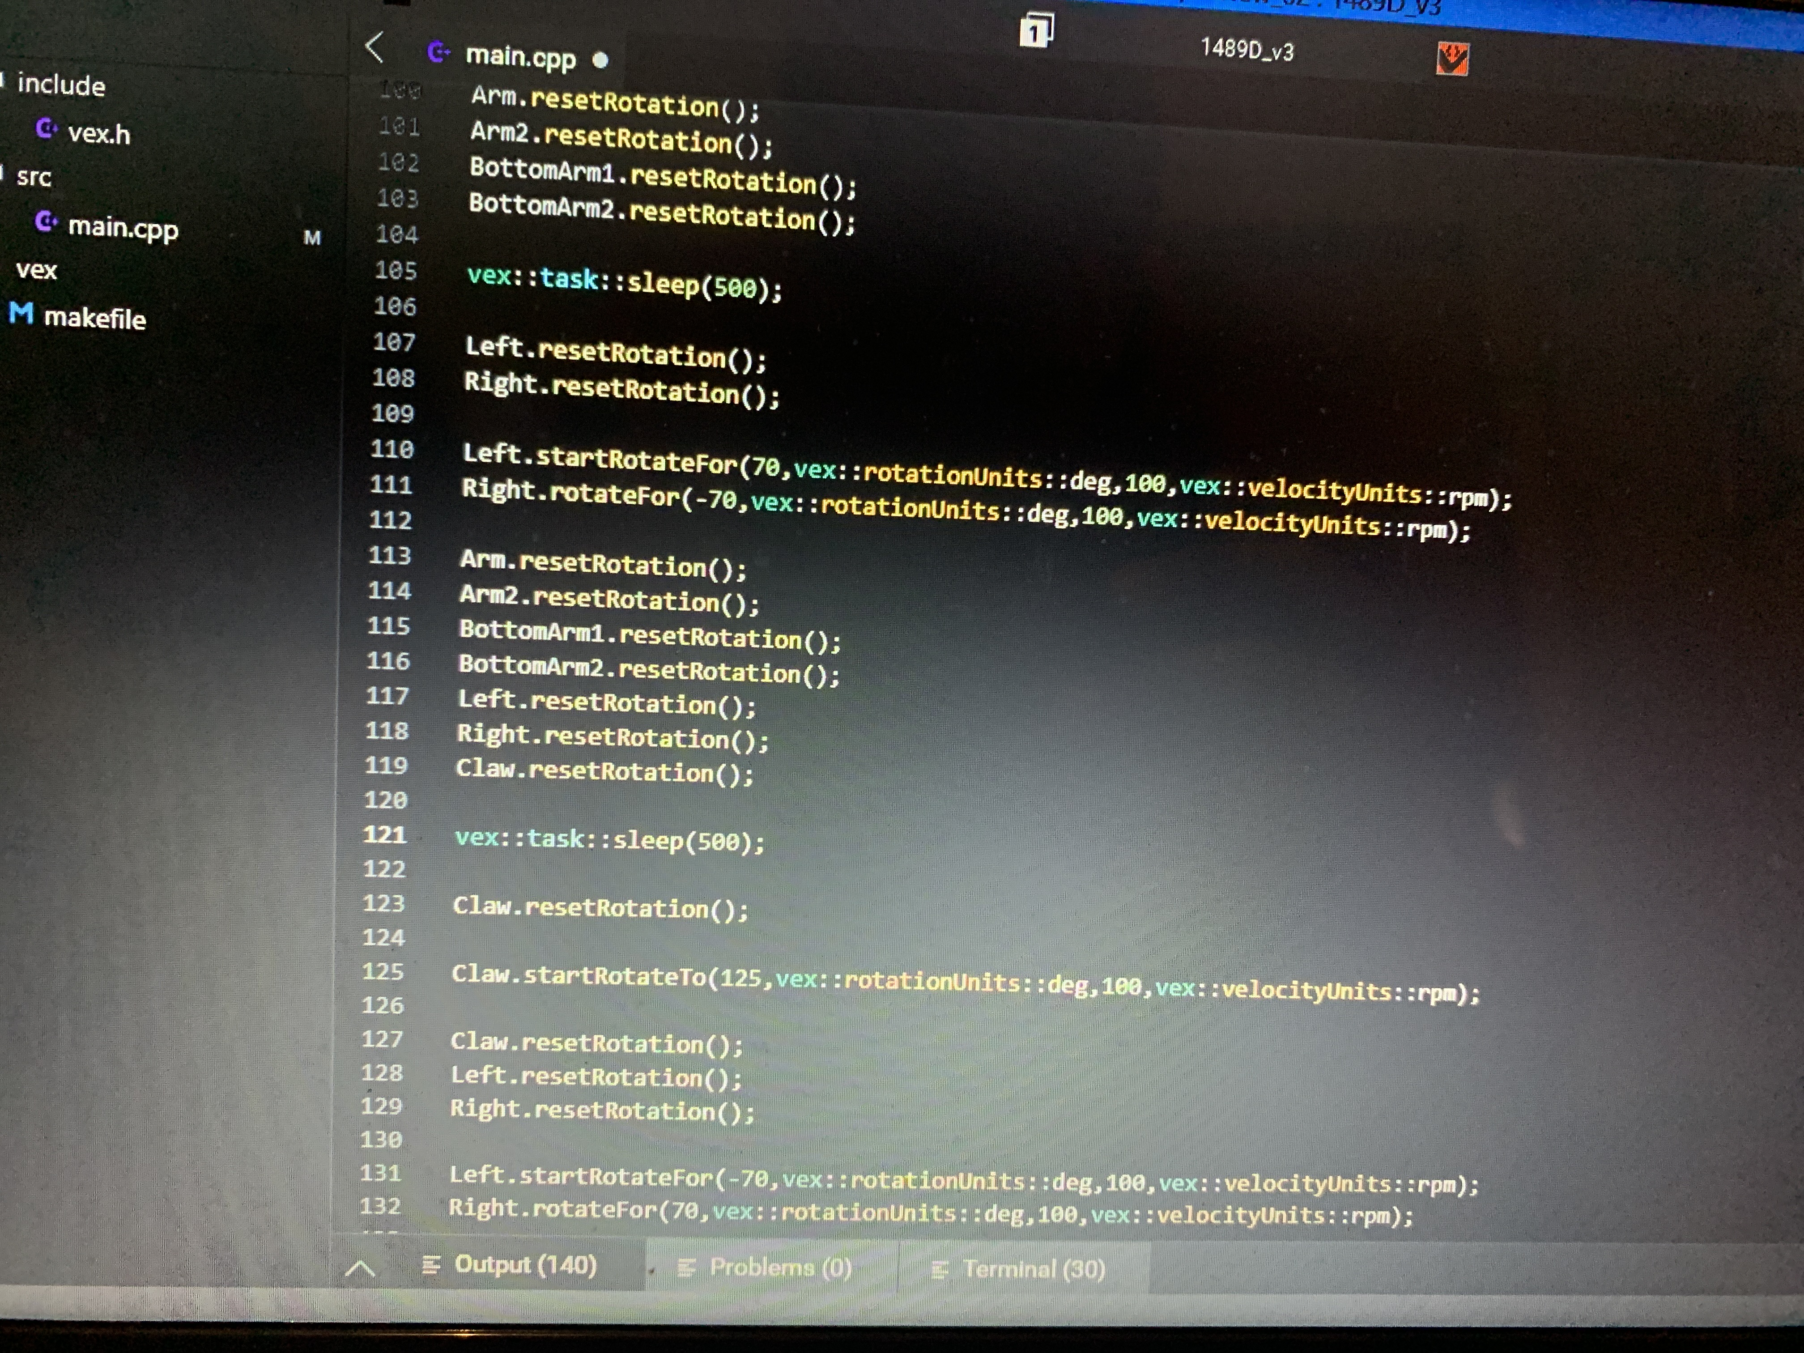1804x1353 pixels.
Task: Open main.cpp in the file tree
Action: click(x=123, y=228)
